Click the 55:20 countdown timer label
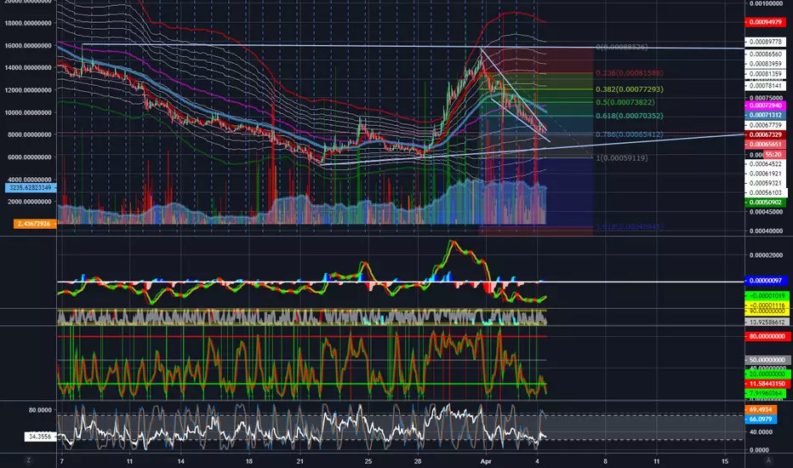This screenshot has width=793, height=468. [775, 154]
